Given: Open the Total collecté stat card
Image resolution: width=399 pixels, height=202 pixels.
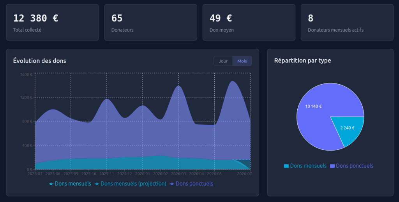Looking at the screenshot, I should coord(53,22).
